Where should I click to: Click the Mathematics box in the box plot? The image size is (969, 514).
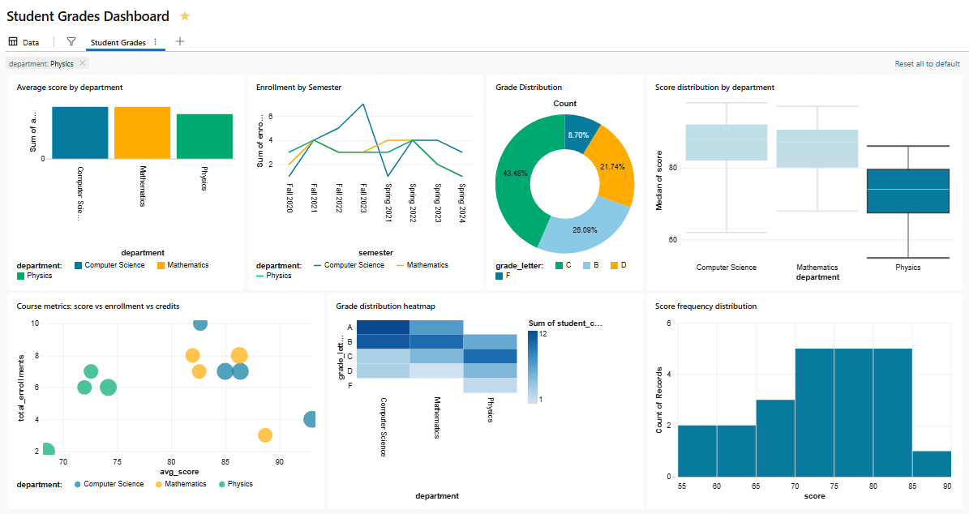click(x=817, y=148)
